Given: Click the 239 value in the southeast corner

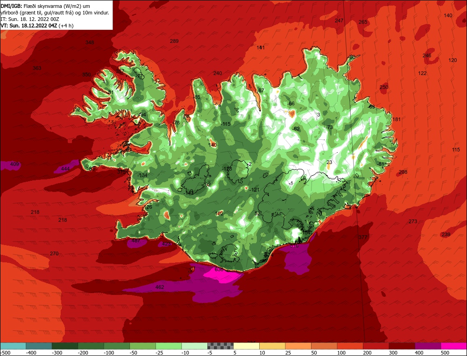Looking at the screenshot, I should [446, 234].
